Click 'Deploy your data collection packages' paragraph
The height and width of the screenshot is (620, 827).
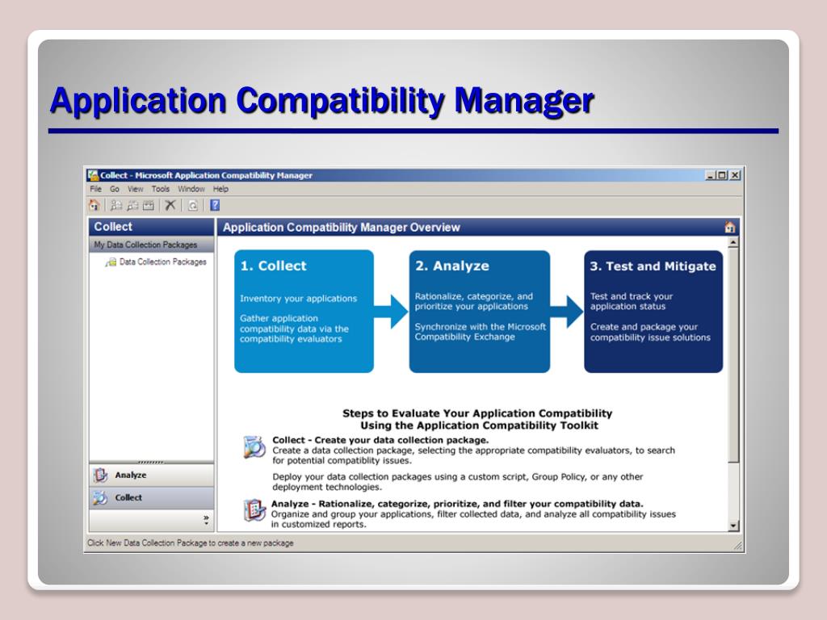457,482
